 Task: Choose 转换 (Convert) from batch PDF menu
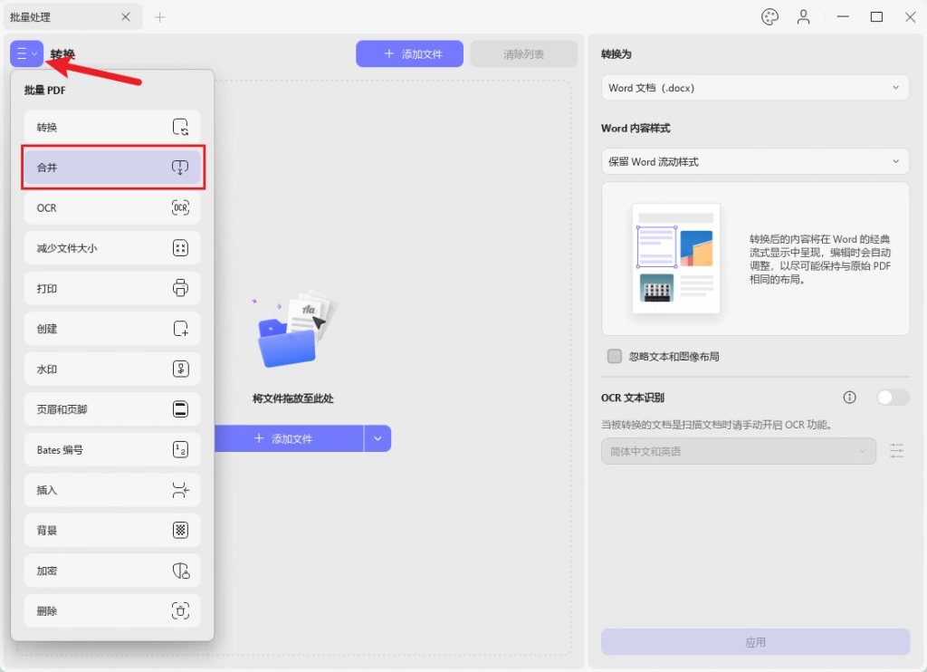[112, 127]
